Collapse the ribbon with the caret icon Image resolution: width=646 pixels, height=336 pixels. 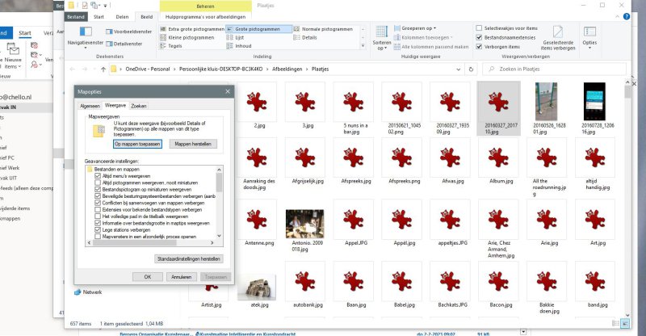coord(617,17)
